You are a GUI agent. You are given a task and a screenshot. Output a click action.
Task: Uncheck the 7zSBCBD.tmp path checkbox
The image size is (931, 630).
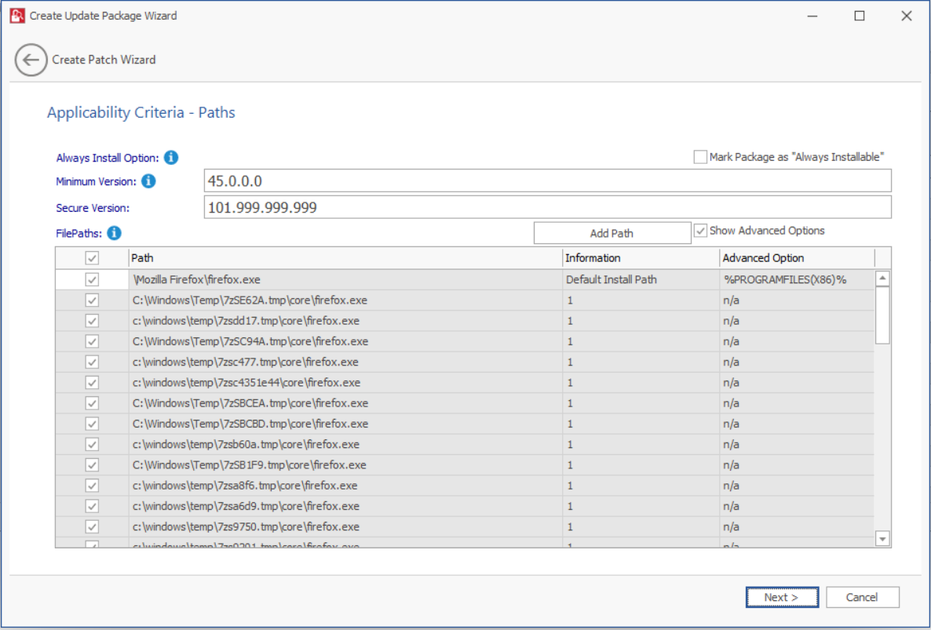(92, 424)
